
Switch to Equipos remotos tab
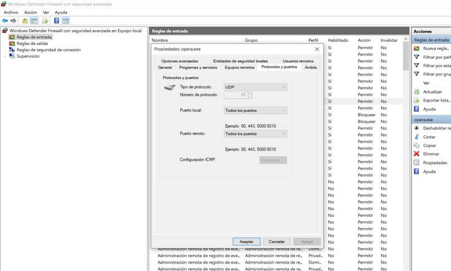pos(240,67)
